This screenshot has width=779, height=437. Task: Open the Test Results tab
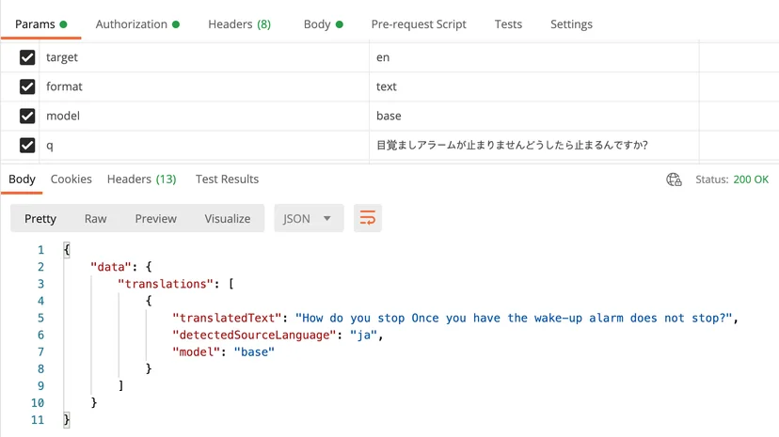pos(227,179)
